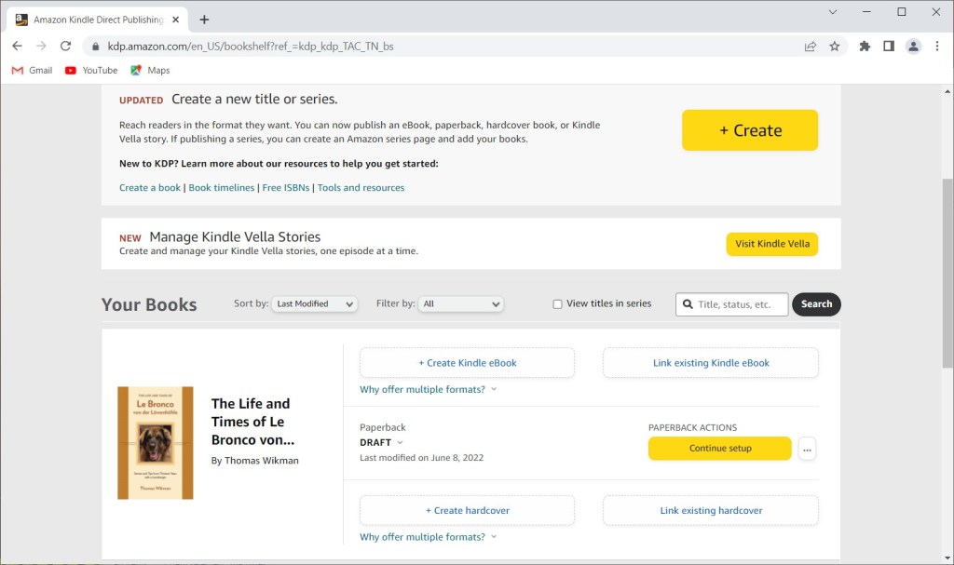The width and height of the screenshot is (954, 565).
Task: Share the page using the share icon
Action: 810,45
